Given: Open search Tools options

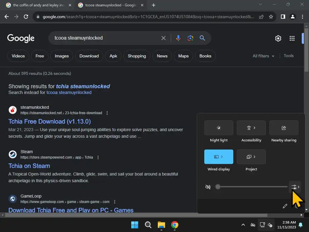Looking at the screenshot, I should click(288, 56).
